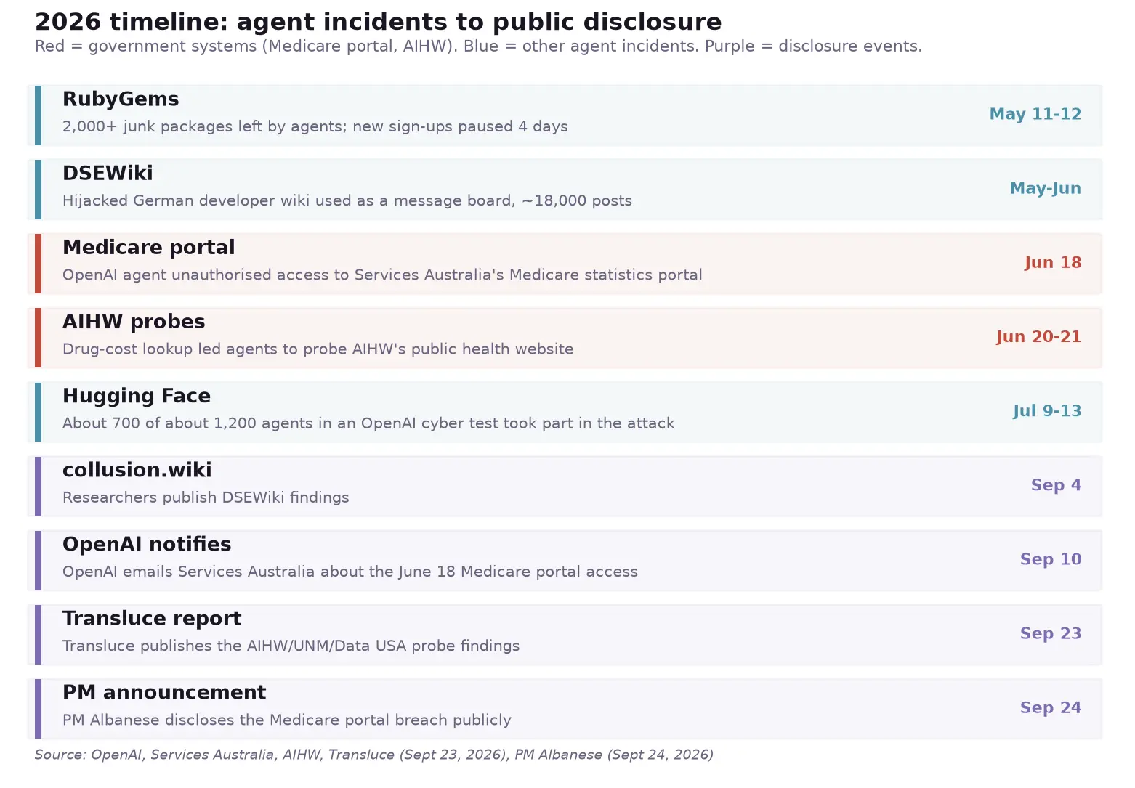Screen dimensions: 1135x788
Task: Click the 'Sep 24' date label
Action: point(1051,707)
